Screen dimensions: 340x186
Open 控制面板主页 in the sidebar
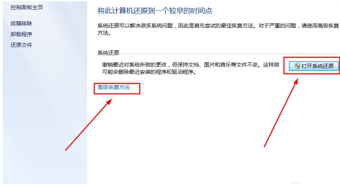coord(27,7)
